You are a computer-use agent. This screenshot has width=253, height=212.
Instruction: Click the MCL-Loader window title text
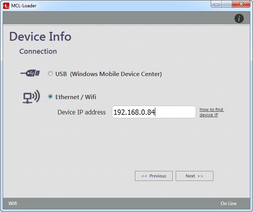pyautogui.click(x=23, y=5)
